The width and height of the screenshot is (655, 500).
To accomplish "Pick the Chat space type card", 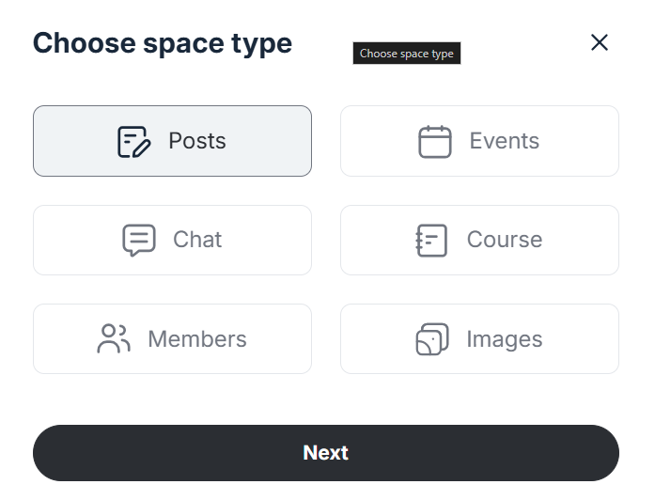I will [172, 240].
